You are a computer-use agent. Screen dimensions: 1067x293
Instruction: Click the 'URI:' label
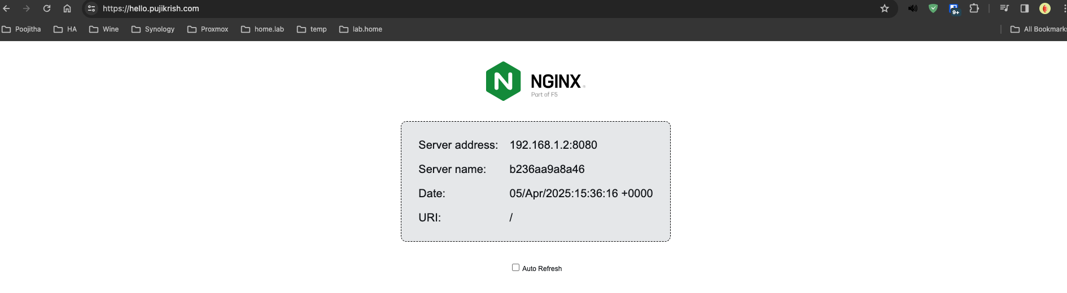[430, 217]
